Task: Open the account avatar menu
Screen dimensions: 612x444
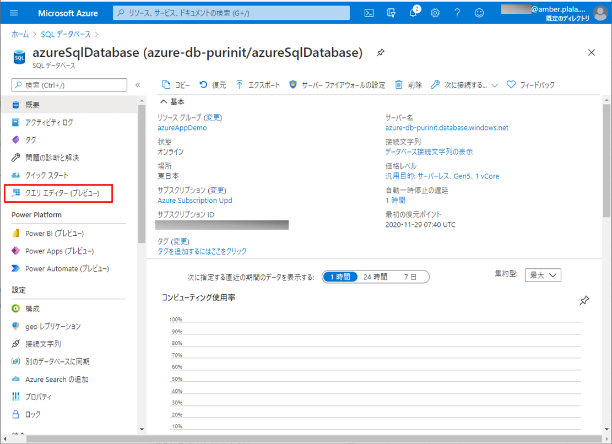Action: click(600, 13)
